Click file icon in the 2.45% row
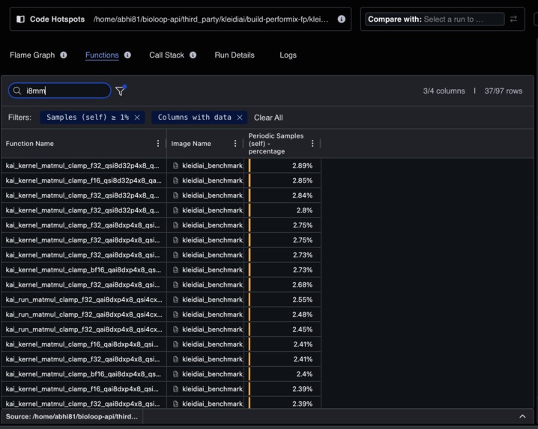This screenshot has width=538, height=429. click(x=175, y=329)
